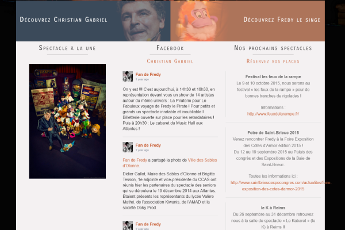Click Réservez vos places link

(x=273, y=61)
